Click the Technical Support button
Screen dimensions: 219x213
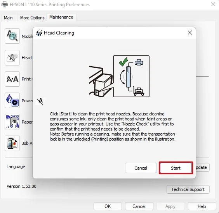[x=188, y=189]
